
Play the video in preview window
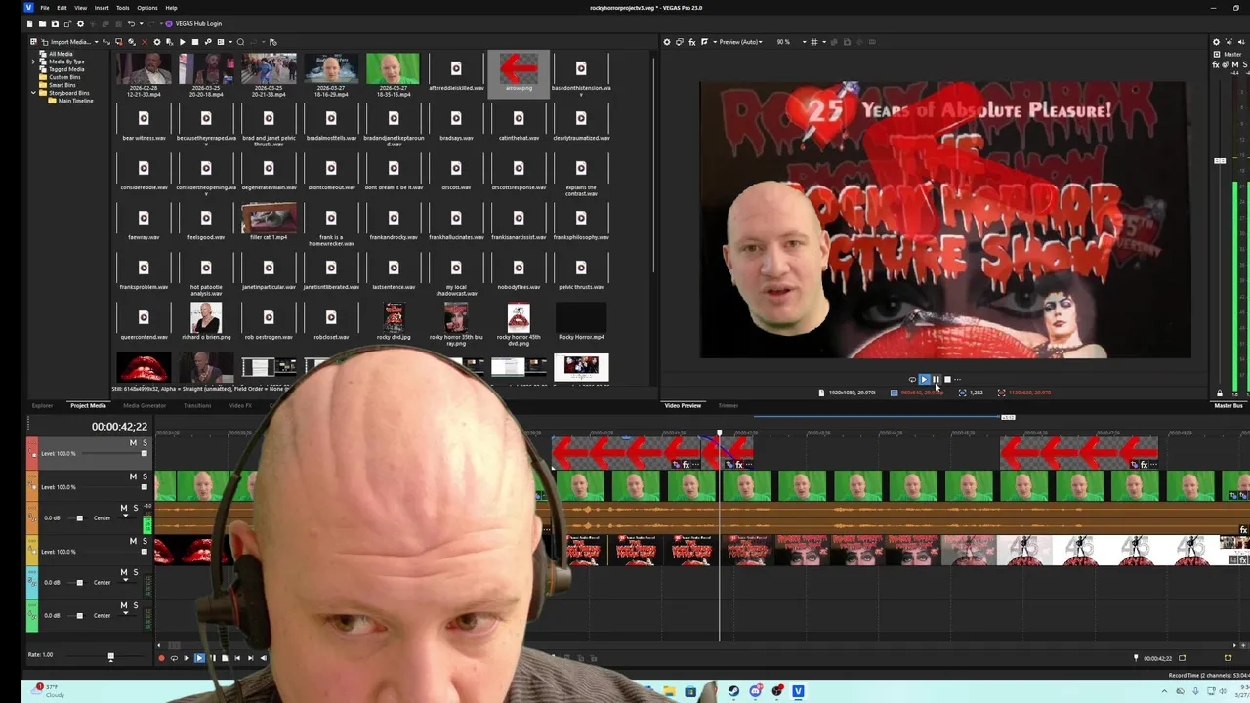[924, 380]
